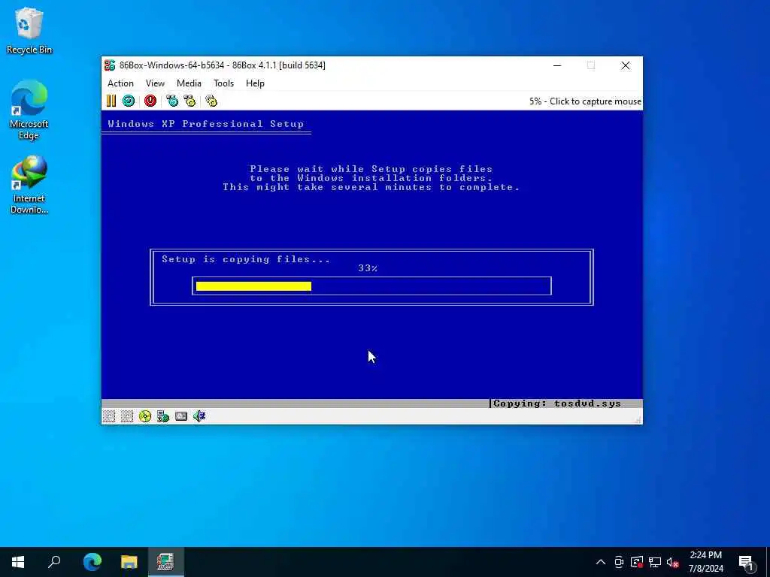The width and height of the screenshot is (770, 577).
Task: Click the red ACPI shutdown power icon
Action: coord(150,101)
